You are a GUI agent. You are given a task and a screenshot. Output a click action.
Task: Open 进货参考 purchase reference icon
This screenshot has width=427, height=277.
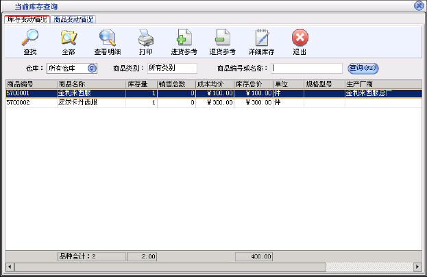(x=184, y=38)
